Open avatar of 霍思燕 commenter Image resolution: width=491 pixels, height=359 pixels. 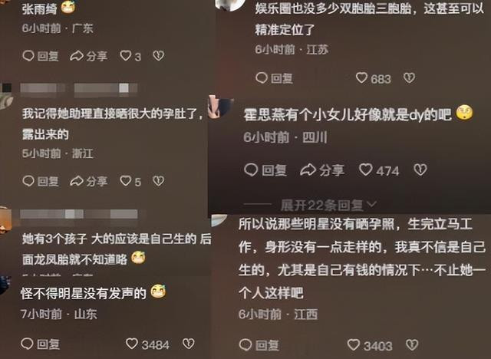(221, 107)
